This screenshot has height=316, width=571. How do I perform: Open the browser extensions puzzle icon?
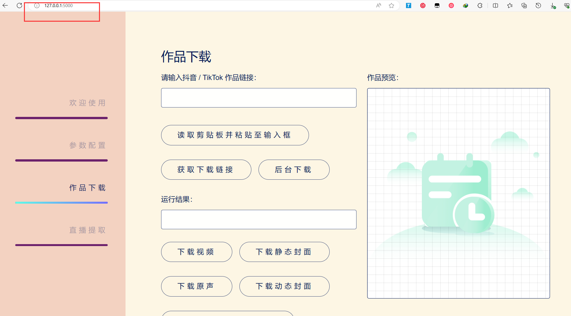[480, 6]
